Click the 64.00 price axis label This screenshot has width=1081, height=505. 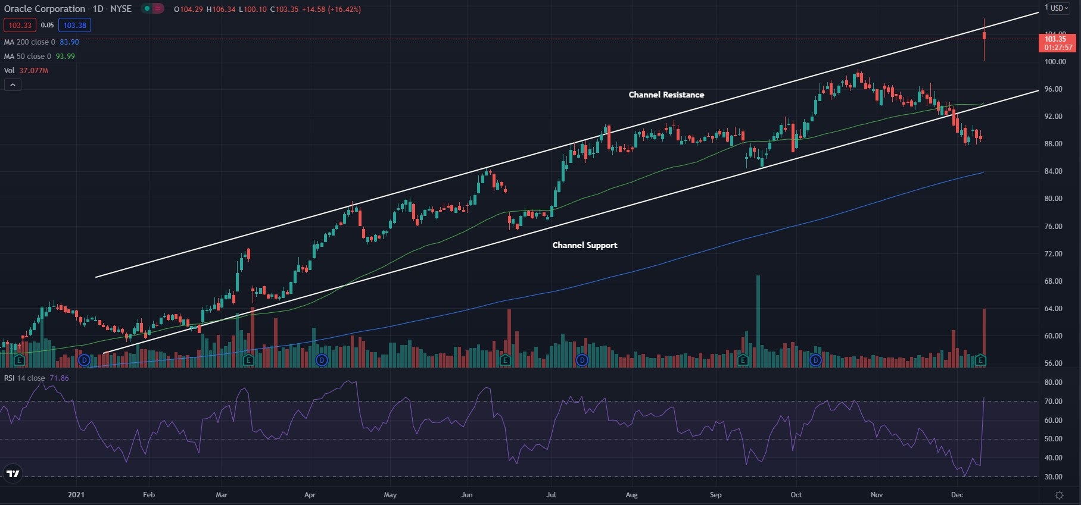pyautogui.click(x=1053, y=309)
